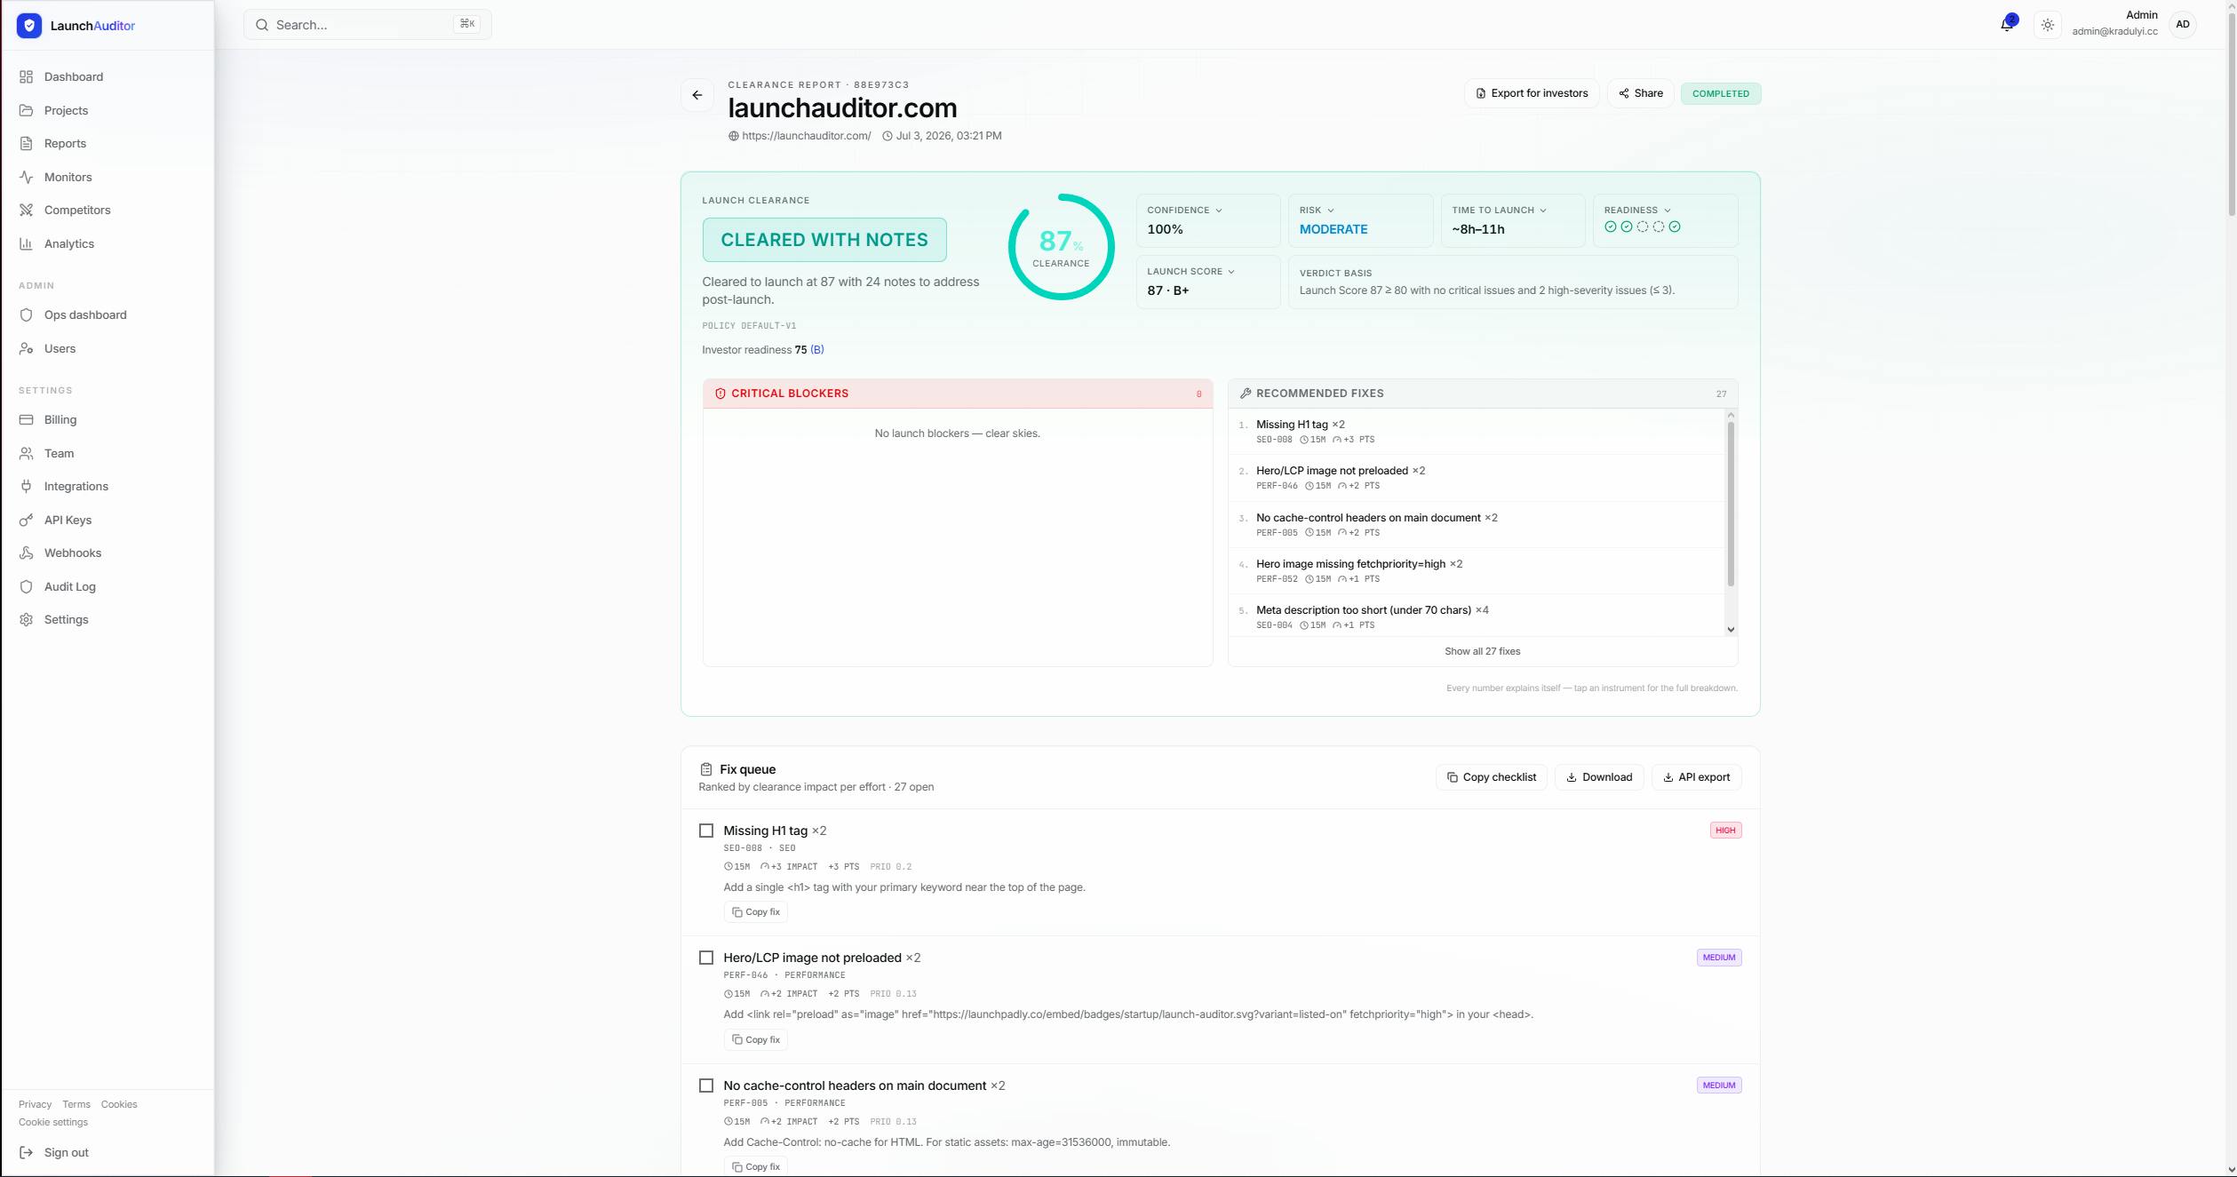Viewport: 2237px width, 1177px height.
Task: Go back using the left arrow button
Action: (x=697, y=95)
